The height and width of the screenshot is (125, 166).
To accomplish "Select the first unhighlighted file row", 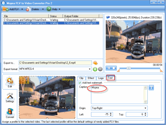I will (x=51, y=20).
